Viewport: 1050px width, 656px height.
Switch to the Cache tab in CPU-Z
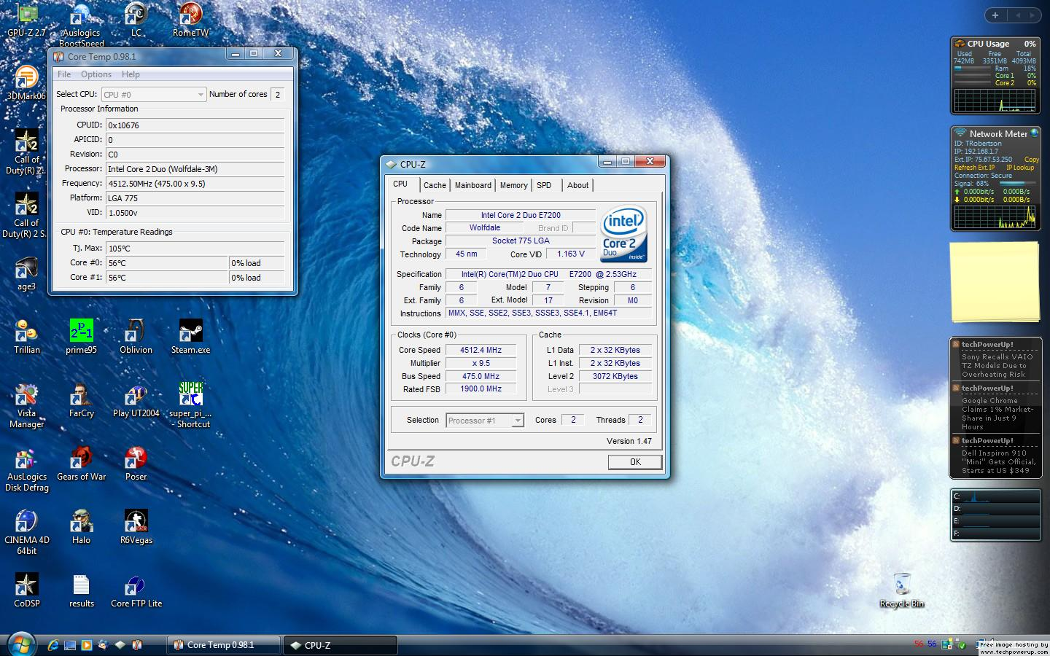pyautogui.click(x=435, y=185)
